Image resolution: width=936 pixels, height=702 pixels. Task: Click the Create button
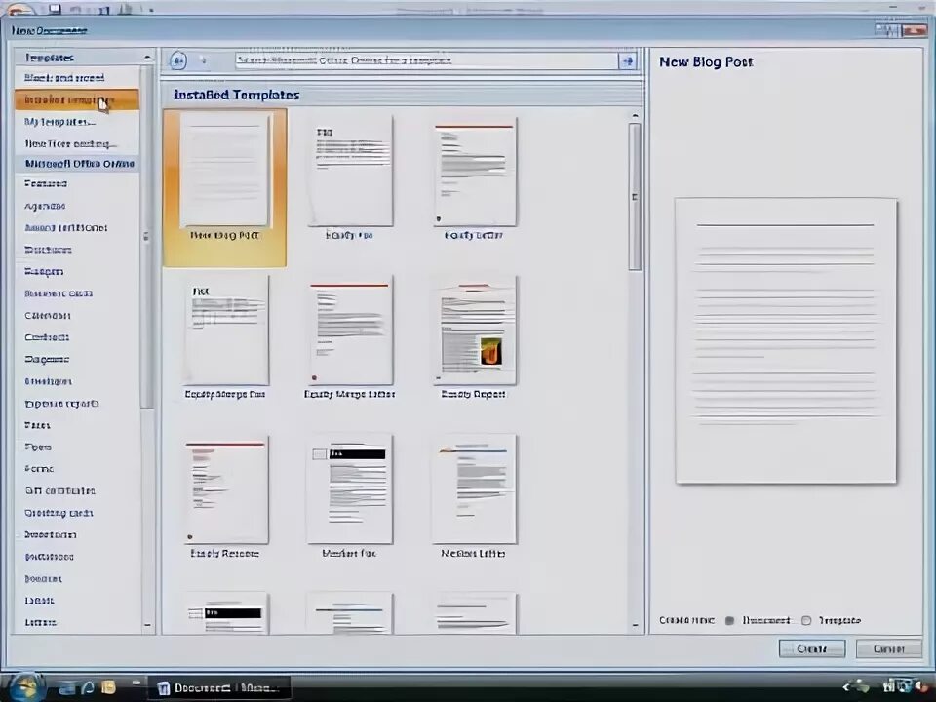tap(812, 649)
